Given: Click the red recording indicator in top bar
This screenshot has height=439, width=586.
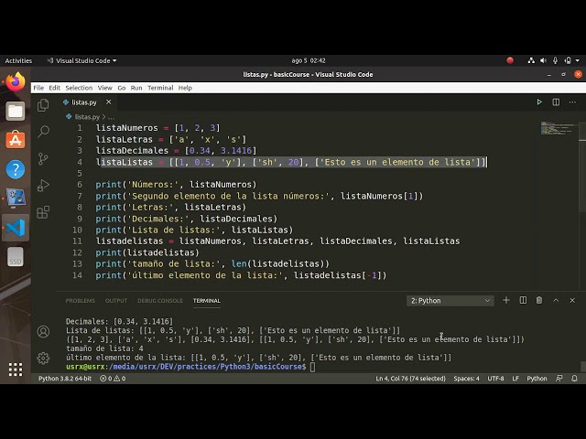Looking at the screenshot, I should (x=510, y=60).
